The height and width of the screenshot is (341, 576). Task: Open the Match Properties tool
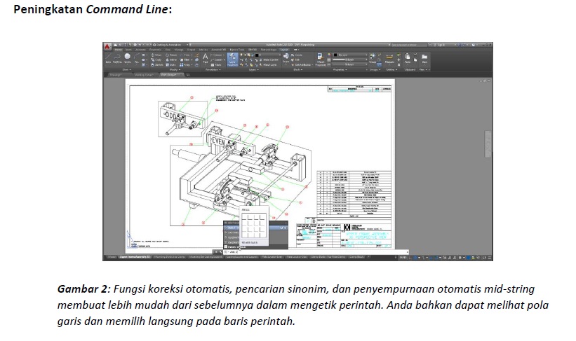pos(321,60)
